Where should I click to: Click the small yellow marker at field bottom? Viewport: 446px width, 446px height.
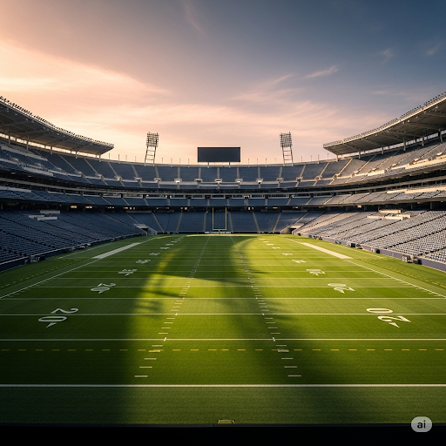226,422
